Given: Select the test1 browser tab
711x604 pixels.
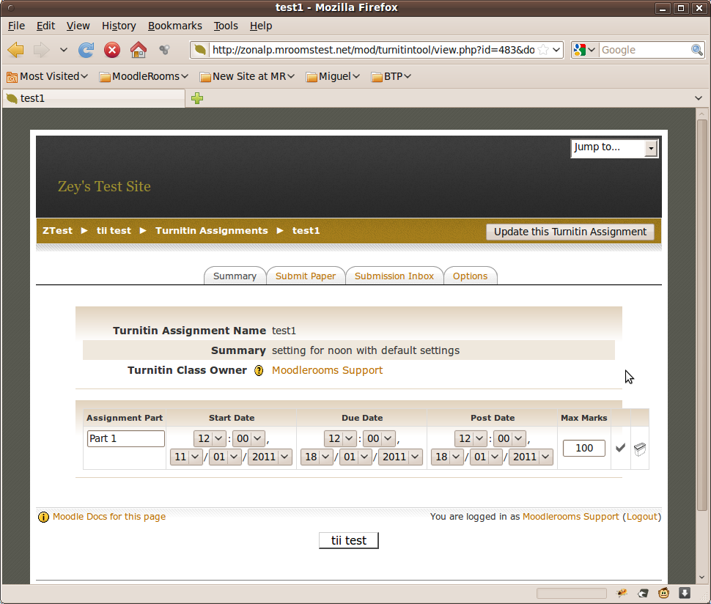Looking at the screenshot, I should (x=94, y=98).
